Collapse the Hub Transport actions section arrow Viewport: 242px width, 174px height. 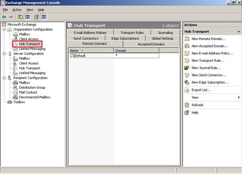click(239, 31)
